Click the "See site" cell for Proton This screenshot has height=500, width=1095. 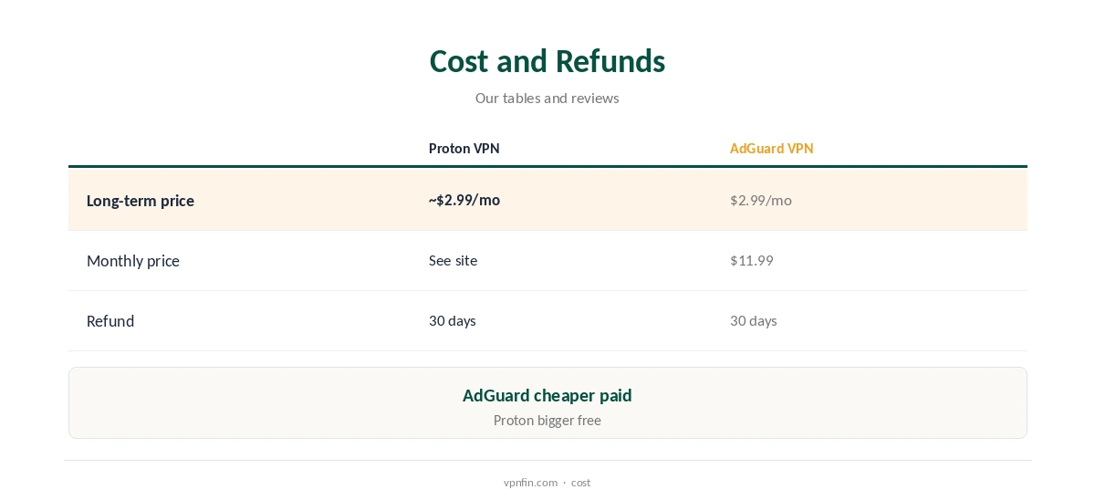pos(454,260)
